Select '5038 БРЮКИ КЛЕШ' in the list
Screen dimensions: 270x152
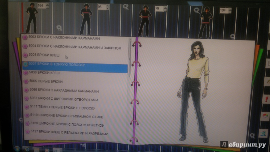(x=45, y=73)
